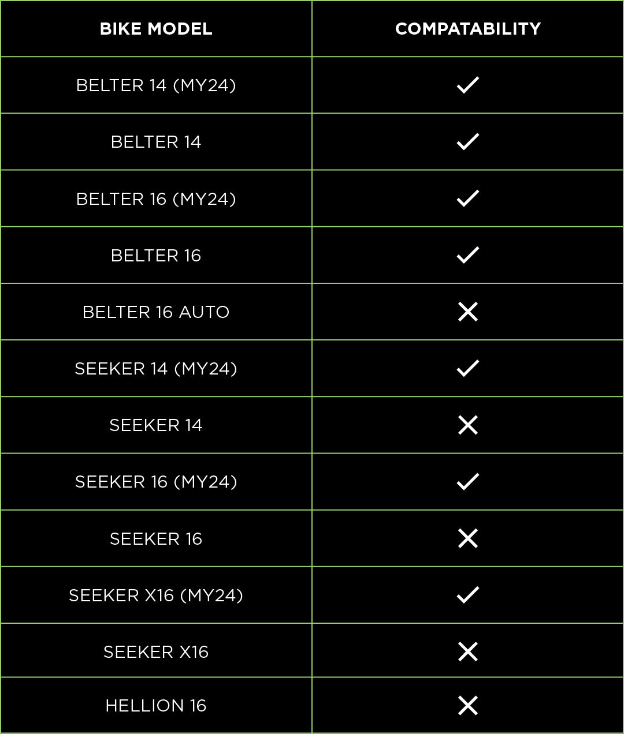Click the Seeker X16 model name
Image resolution: width=624 pixels, height=734 pixels.
point(156,652)
